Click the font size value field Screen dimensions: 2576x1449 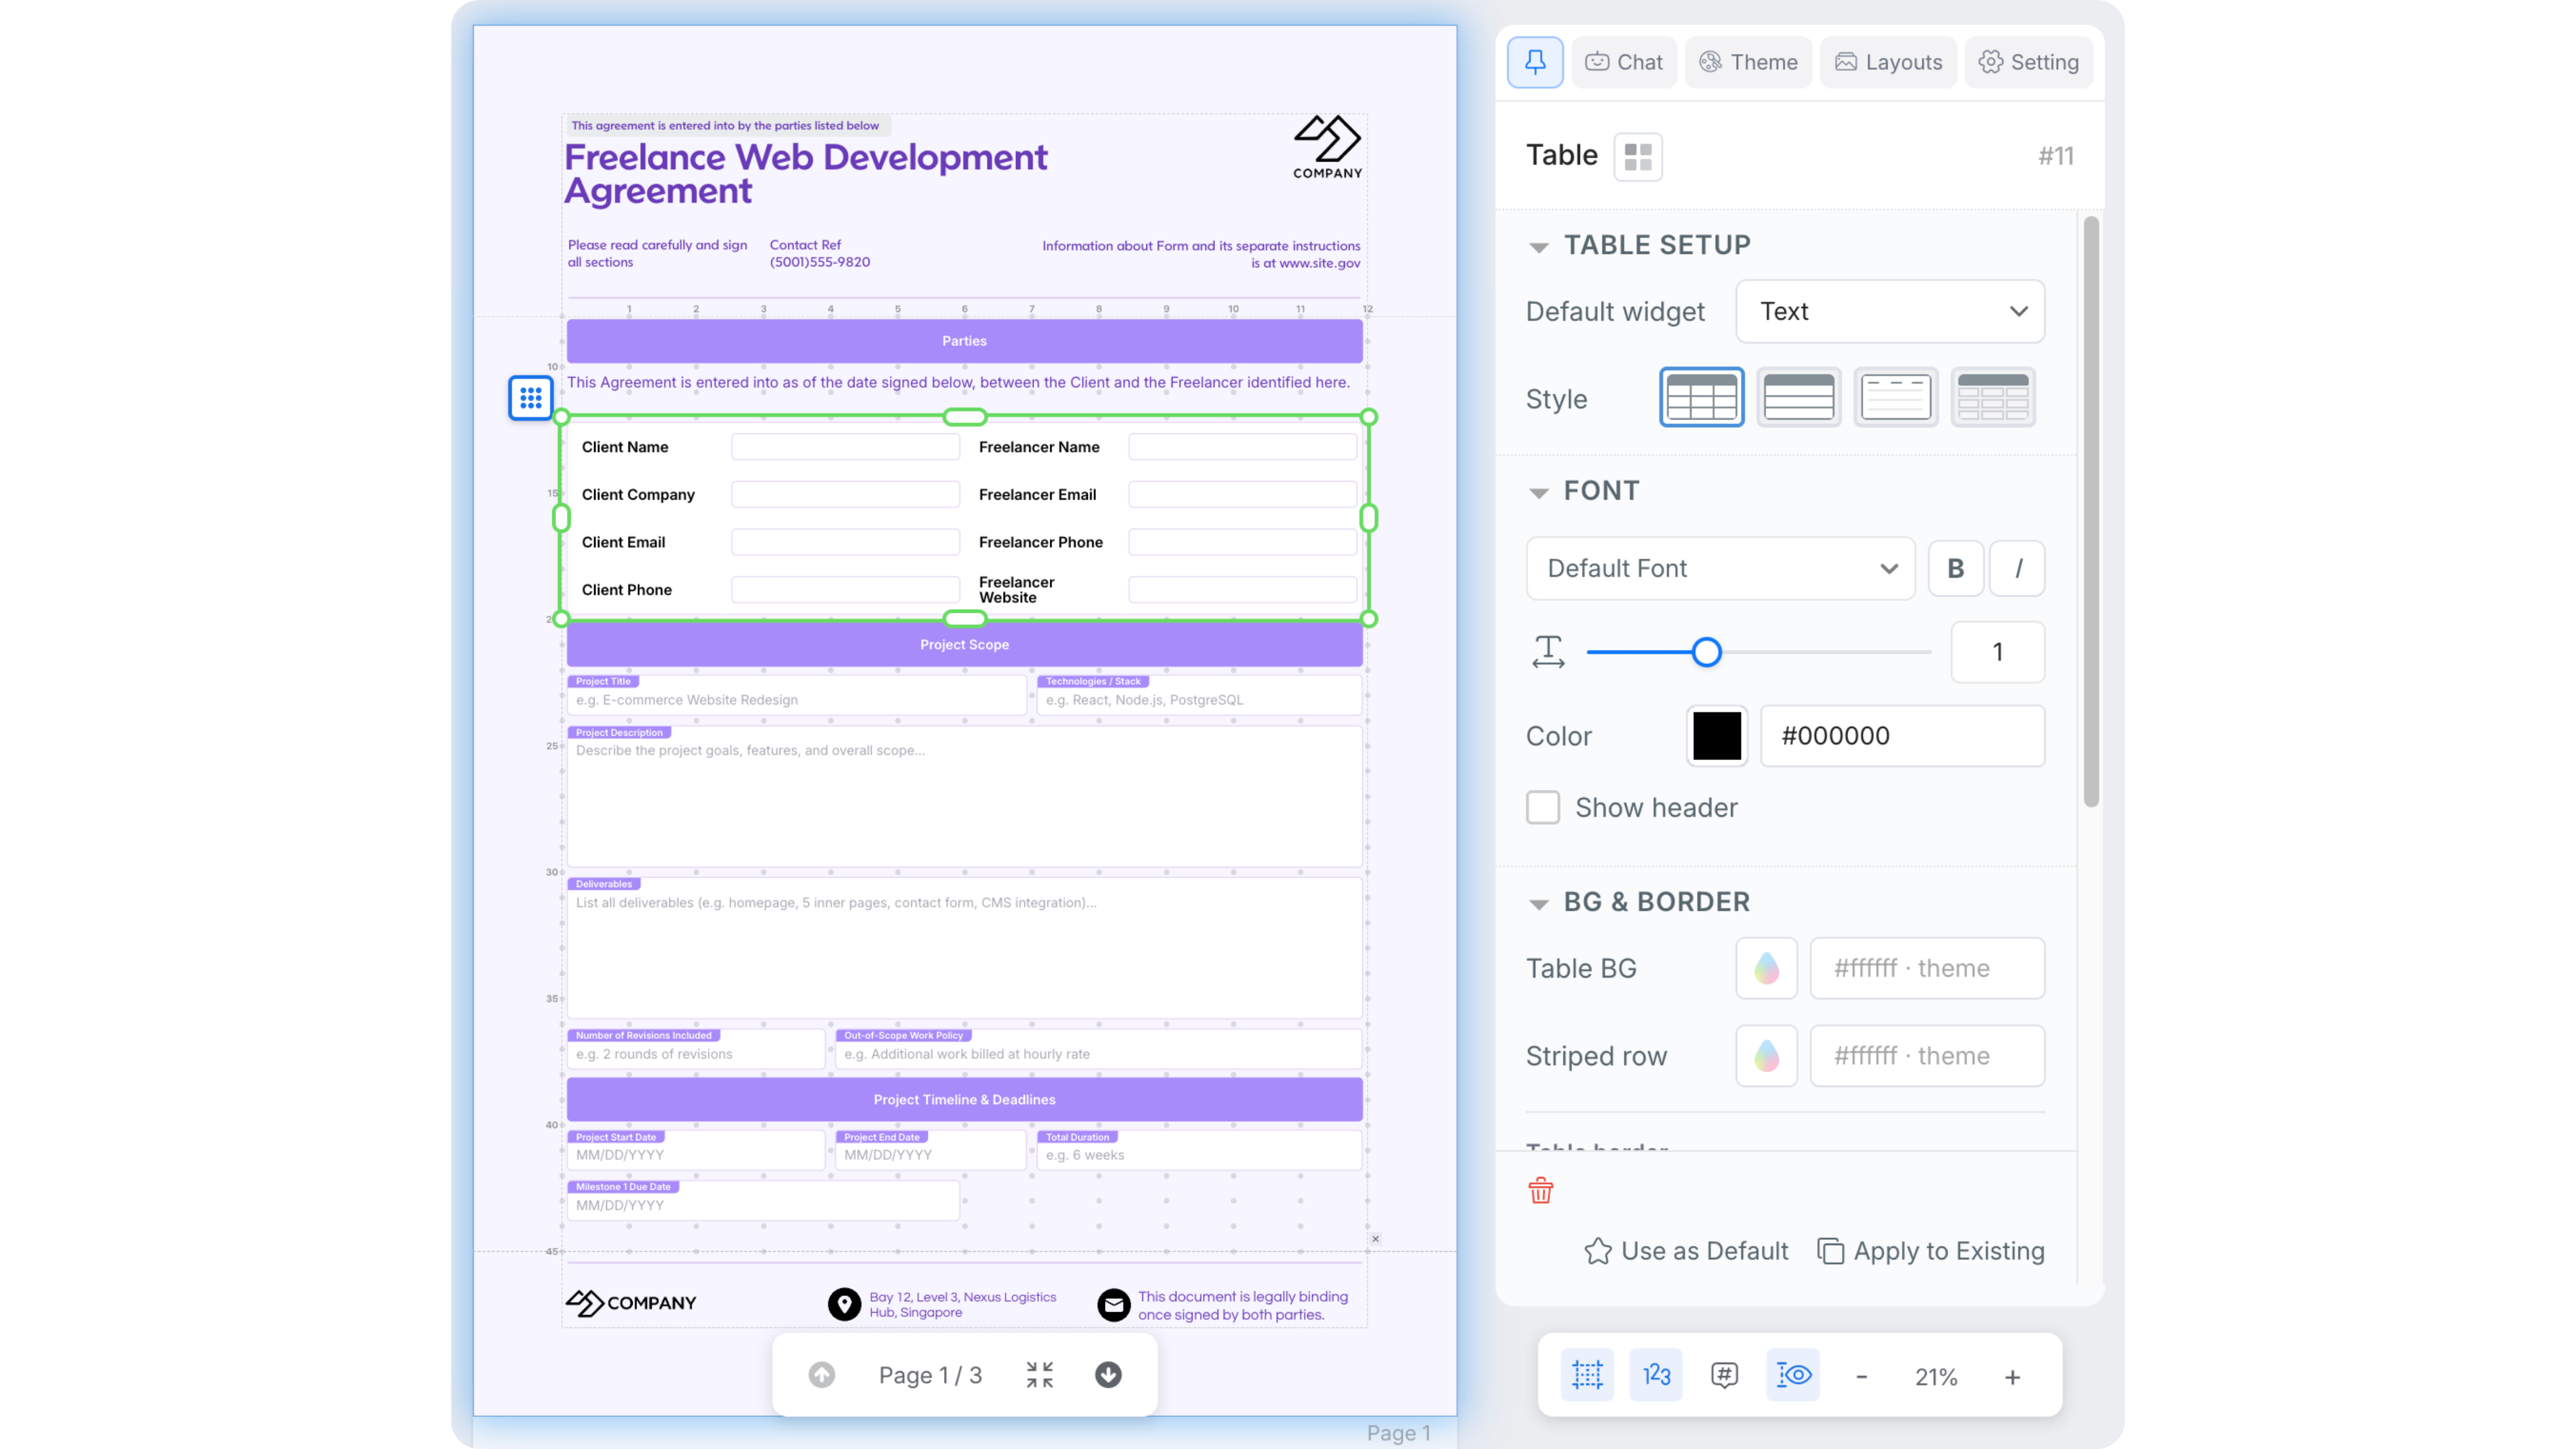point(1997,652)
